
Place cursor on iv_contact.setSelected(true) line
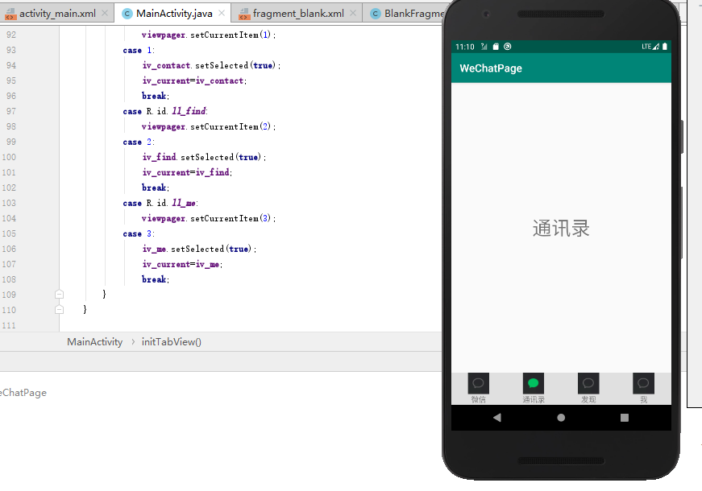point(211,65)
